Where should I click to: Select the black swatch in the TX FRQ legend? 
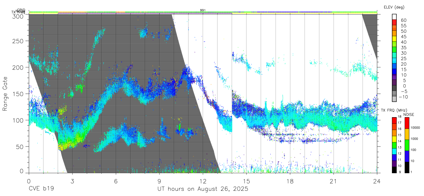point(394,169)
